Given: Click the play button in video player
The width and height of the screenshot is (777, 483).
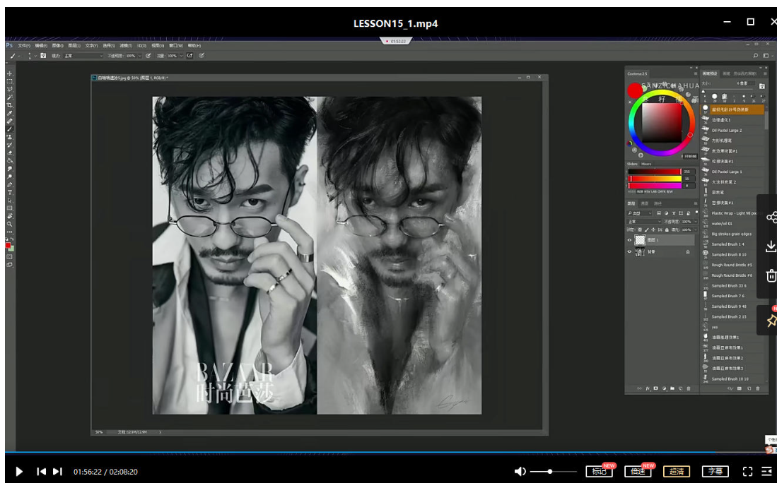Looking at the screenshot, I should coord(19,472).
